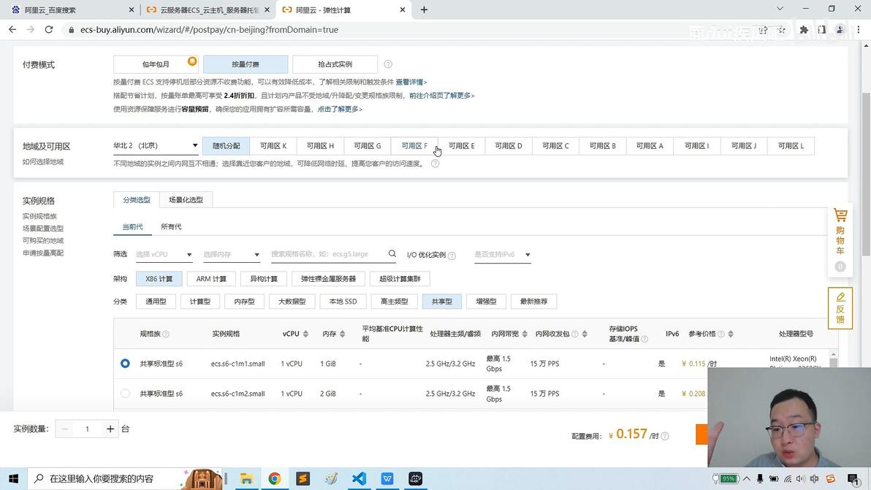Open the feedback pencil icon
871x490 pixels.
pyautogui.click(x=840, y=297)
